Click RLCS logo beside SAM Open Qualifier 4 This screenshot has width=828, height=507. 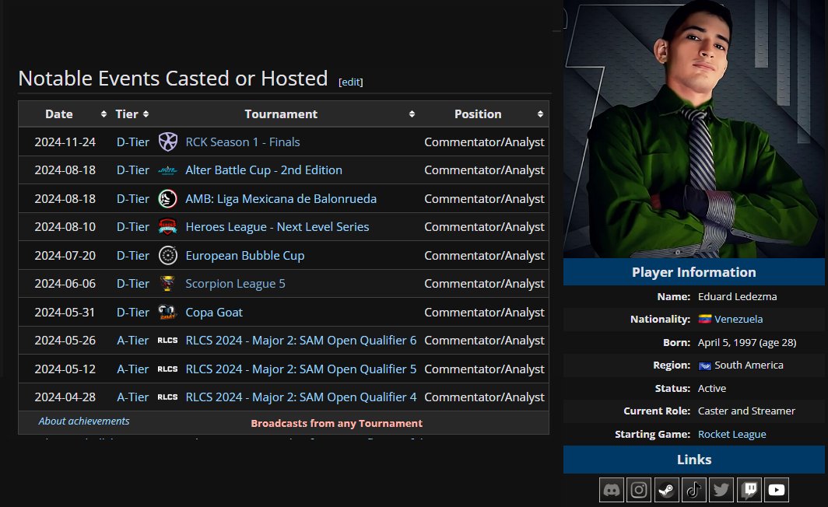tap(168, 397)
